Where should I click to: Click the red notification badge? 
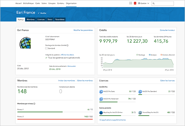(135, 3)
